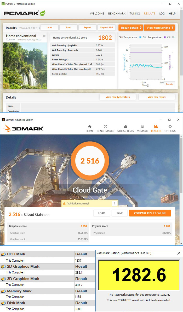183x312 pixels.
Task: Open Result details in PCMark
Action: pyautogui.click(x=131, y=28)
